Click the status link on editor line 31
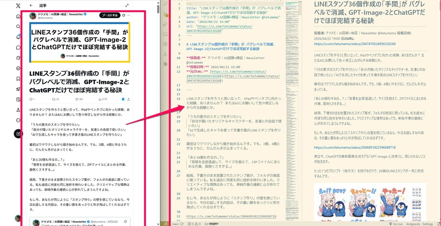 231,217
